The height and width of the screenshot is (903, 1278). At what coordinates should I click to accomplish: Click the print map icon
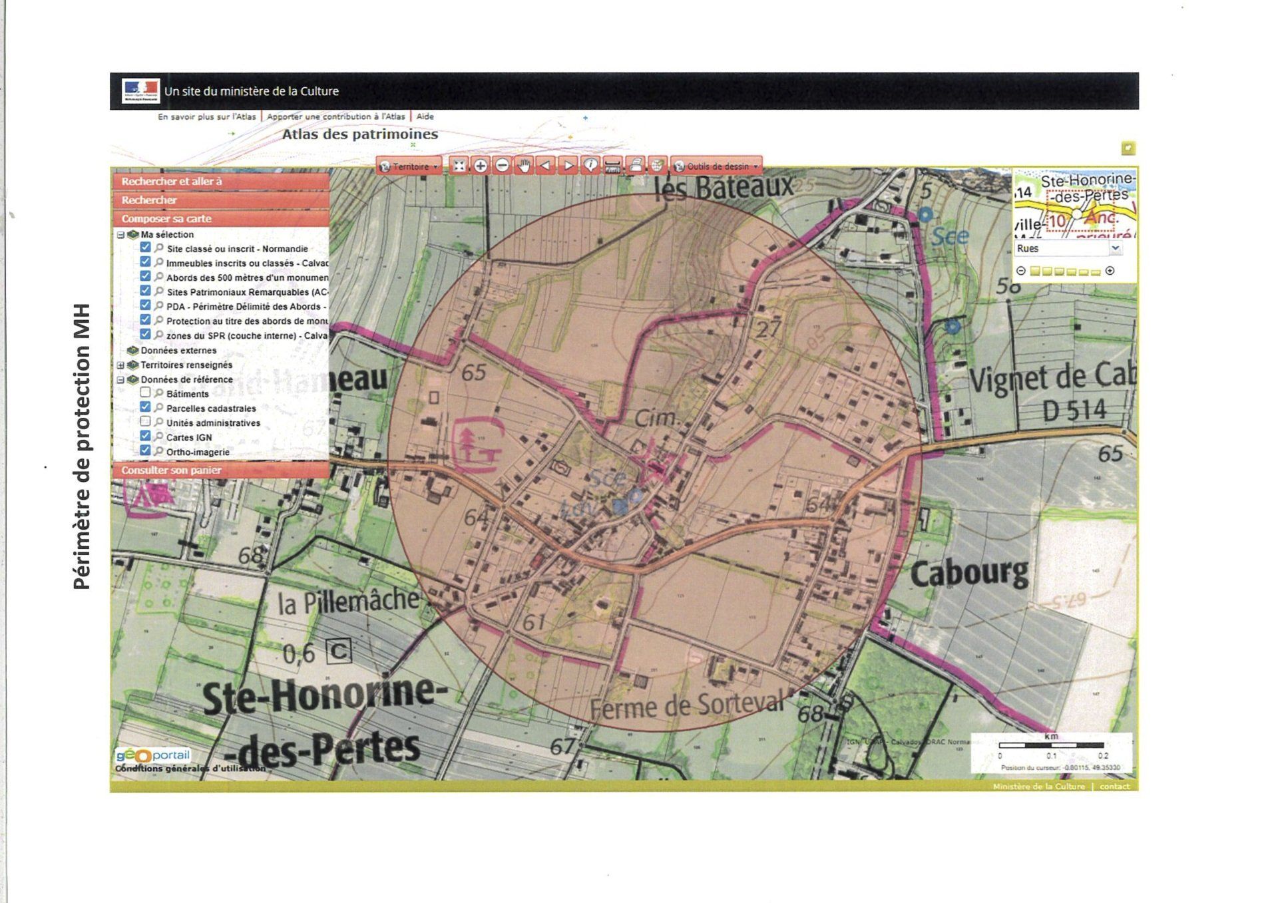[636, 166]
